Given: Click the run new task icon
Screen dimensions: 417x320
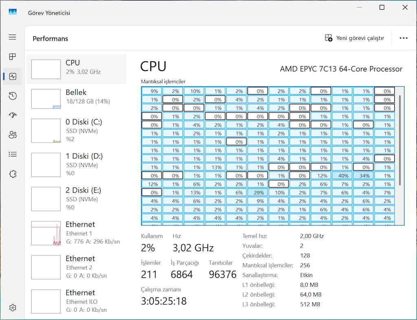Looking at the screenshot, I should coord(329,38).
